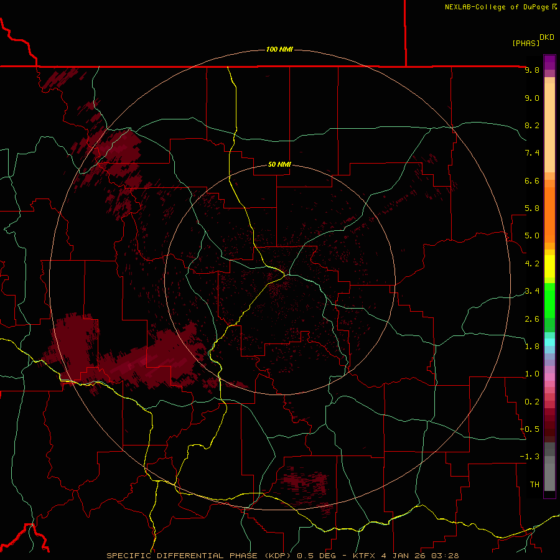Click the -1.3 value on the scale
Screen dimensions: 560x560
pyautogui.click(x=530, y=457)
